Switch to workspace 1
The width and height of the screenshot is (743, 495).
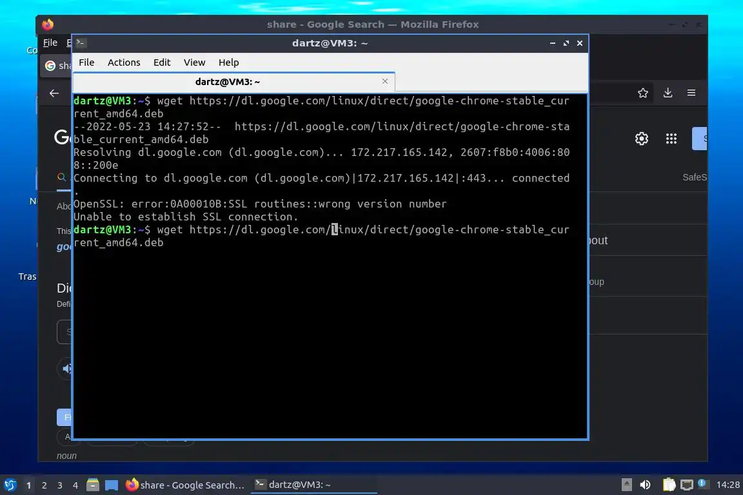pos(28,485)
